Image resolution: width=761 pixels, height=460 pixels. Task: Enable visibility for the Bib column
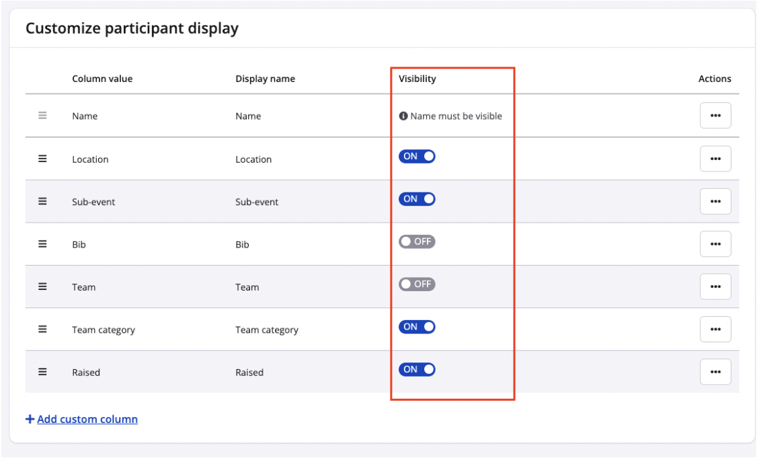(417, 241)
